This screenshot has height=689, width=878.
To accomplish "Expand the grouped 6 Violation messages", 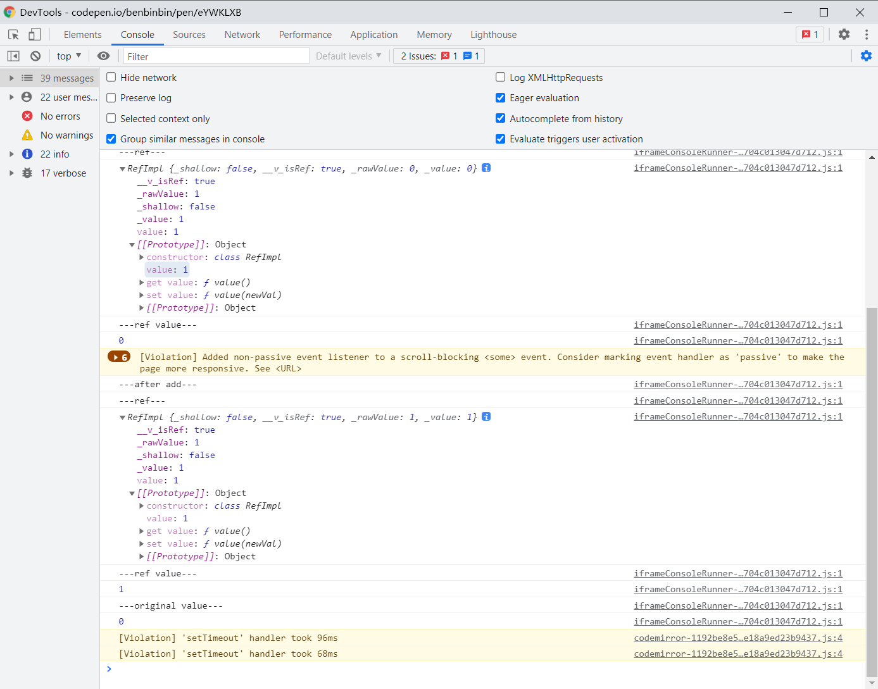I will (119, 357).
